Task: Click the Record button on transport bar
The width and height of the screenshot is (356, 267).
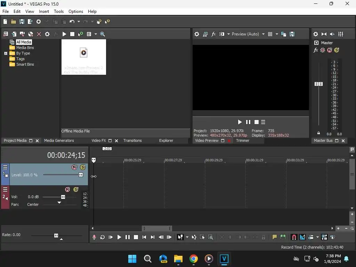Action: tap(94, 237)
